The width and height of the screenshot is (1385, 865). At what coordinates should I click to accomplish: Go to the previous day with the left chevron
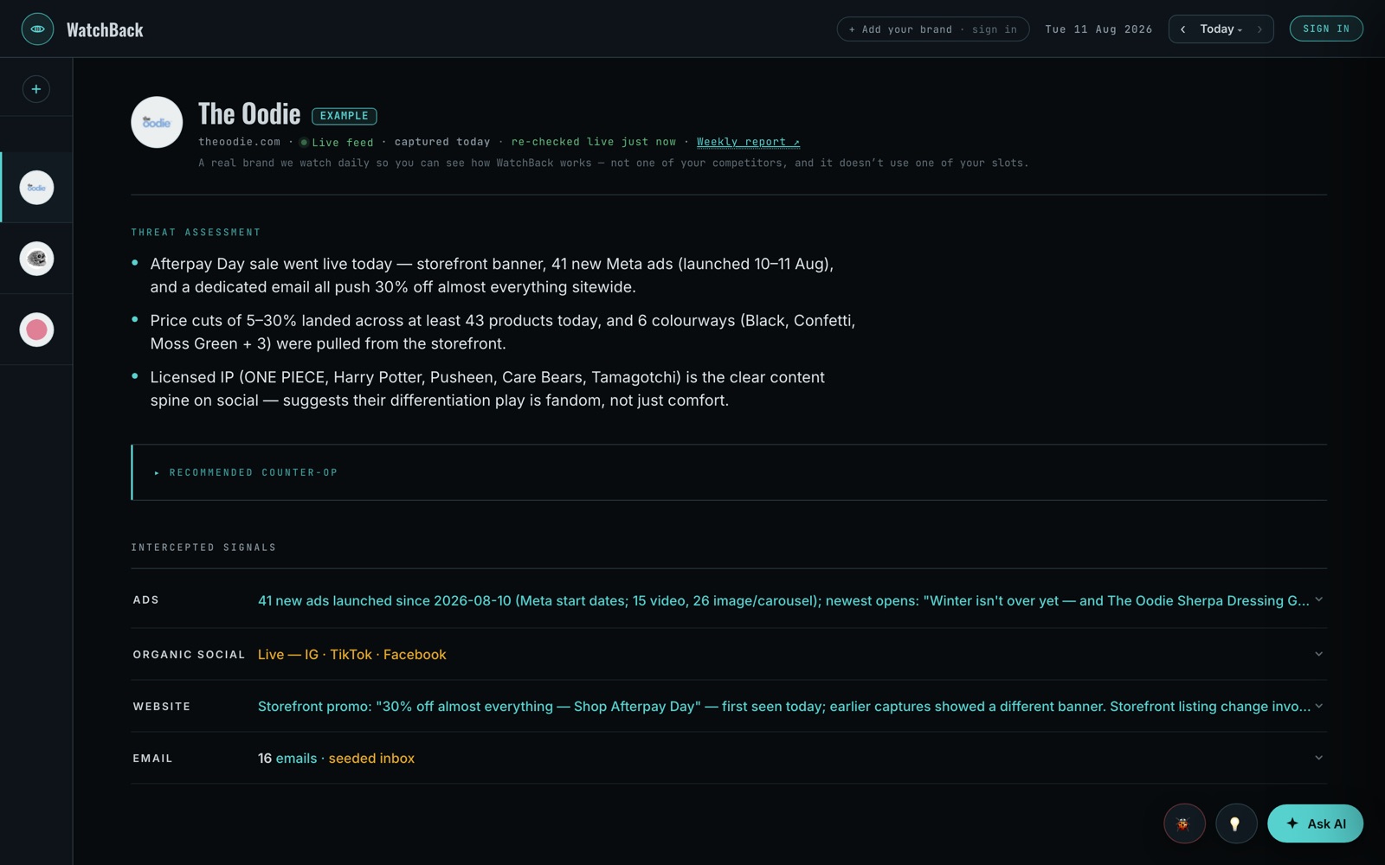point(1183,29)
